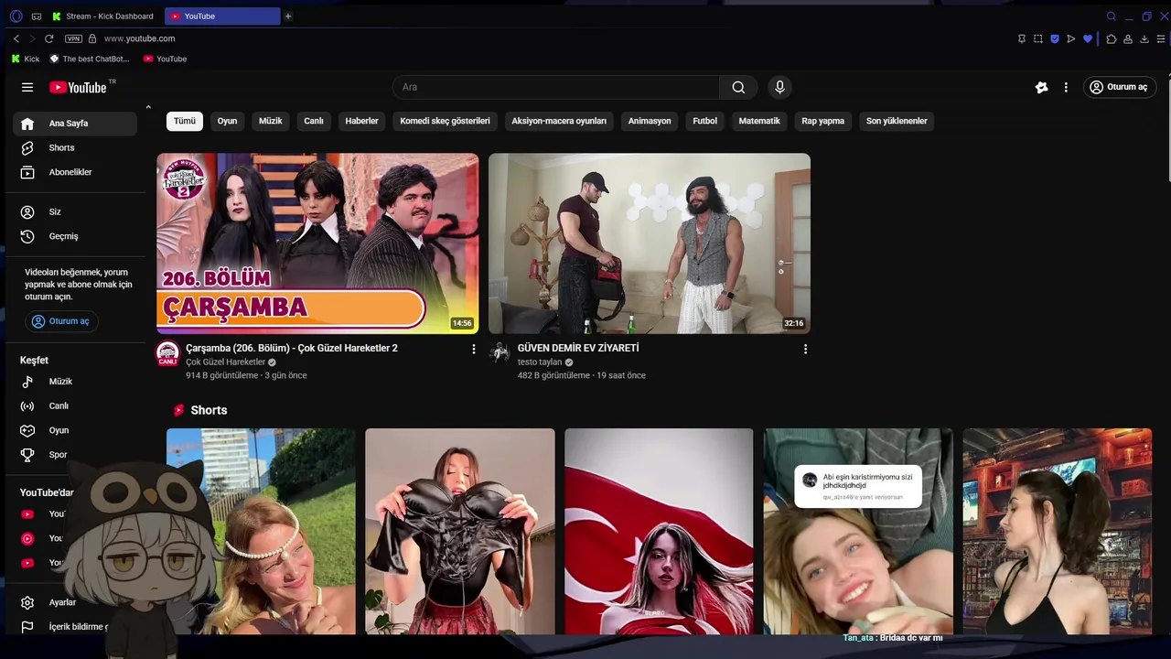Play the Çarşamba 206. Bölüm thumbnail
This screenshot has width=1171, height=659.
click(x=317, y=243)
